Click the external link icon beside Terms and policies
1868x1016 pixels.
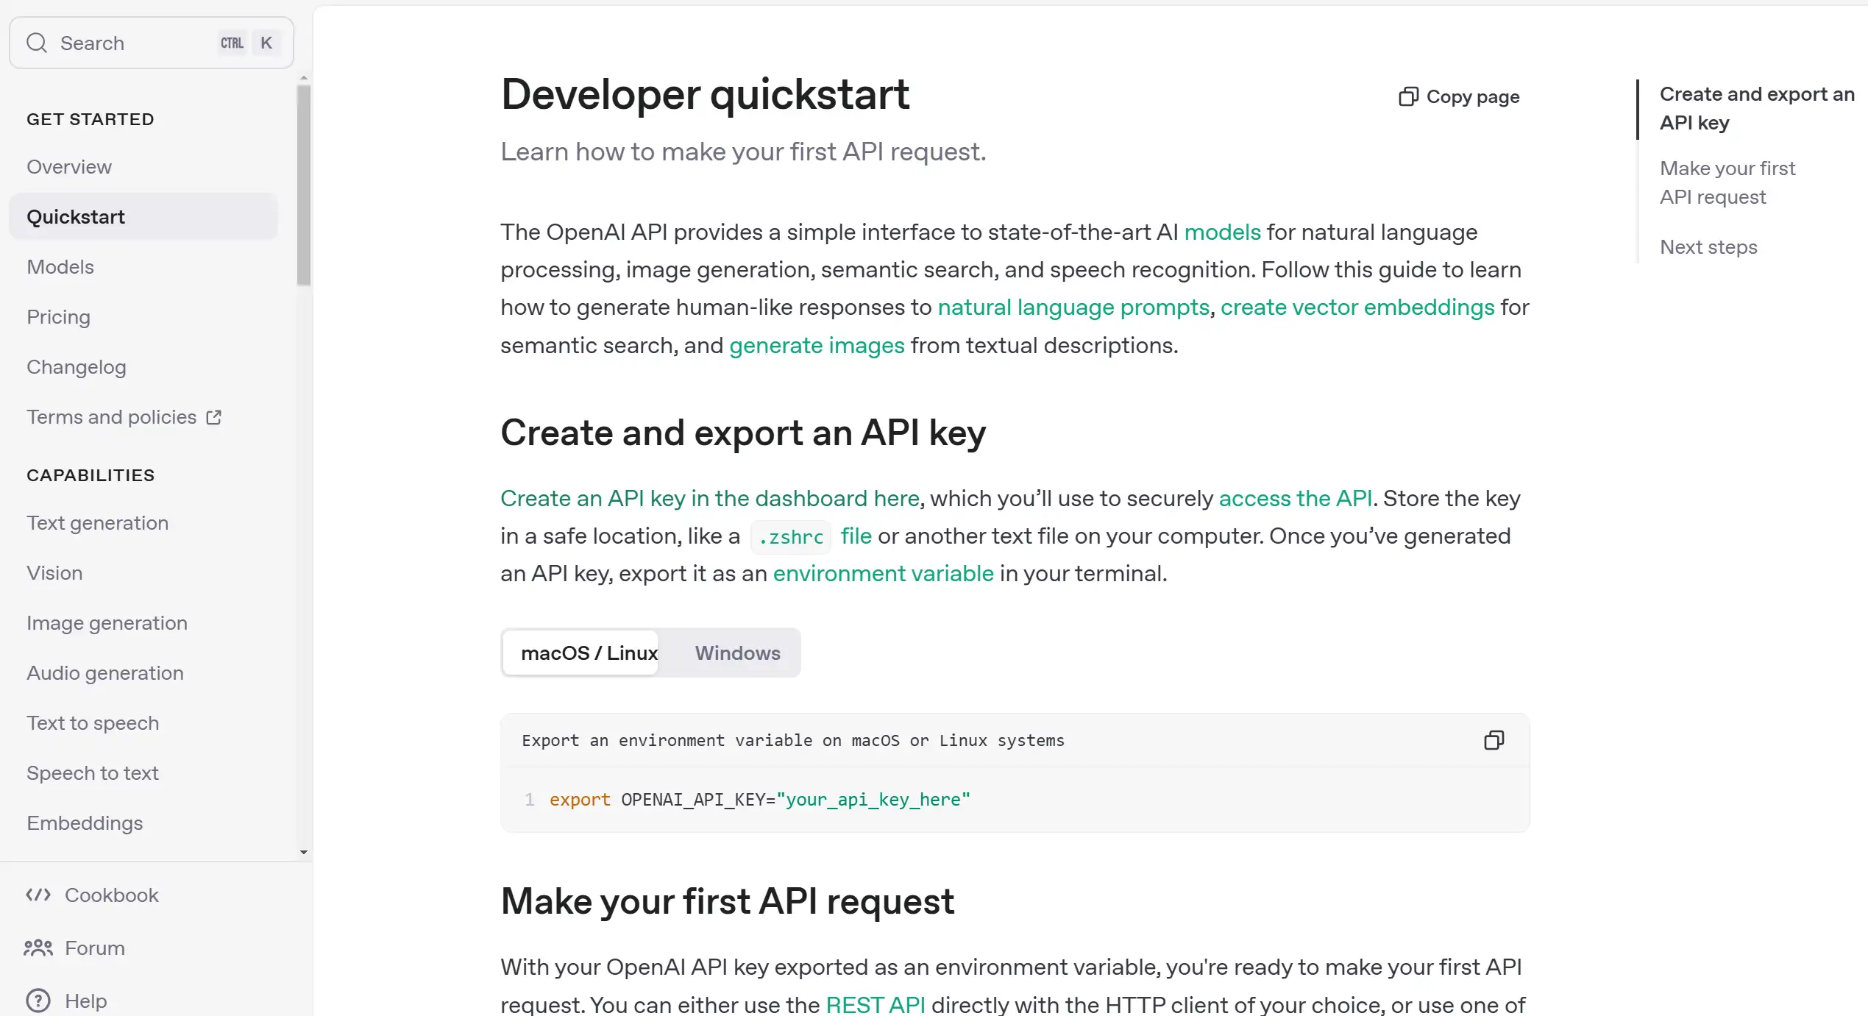pos(214,417)
